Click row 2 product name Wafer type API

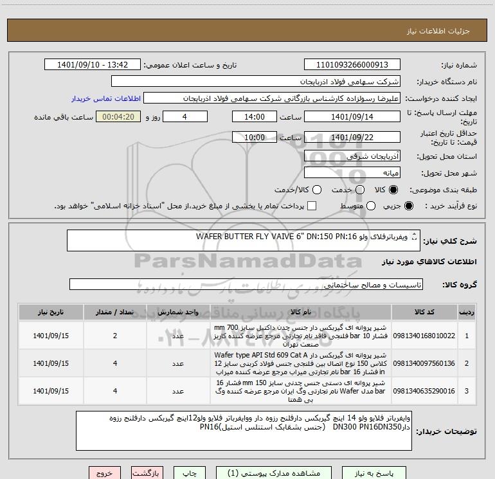(x=301, y=363)
